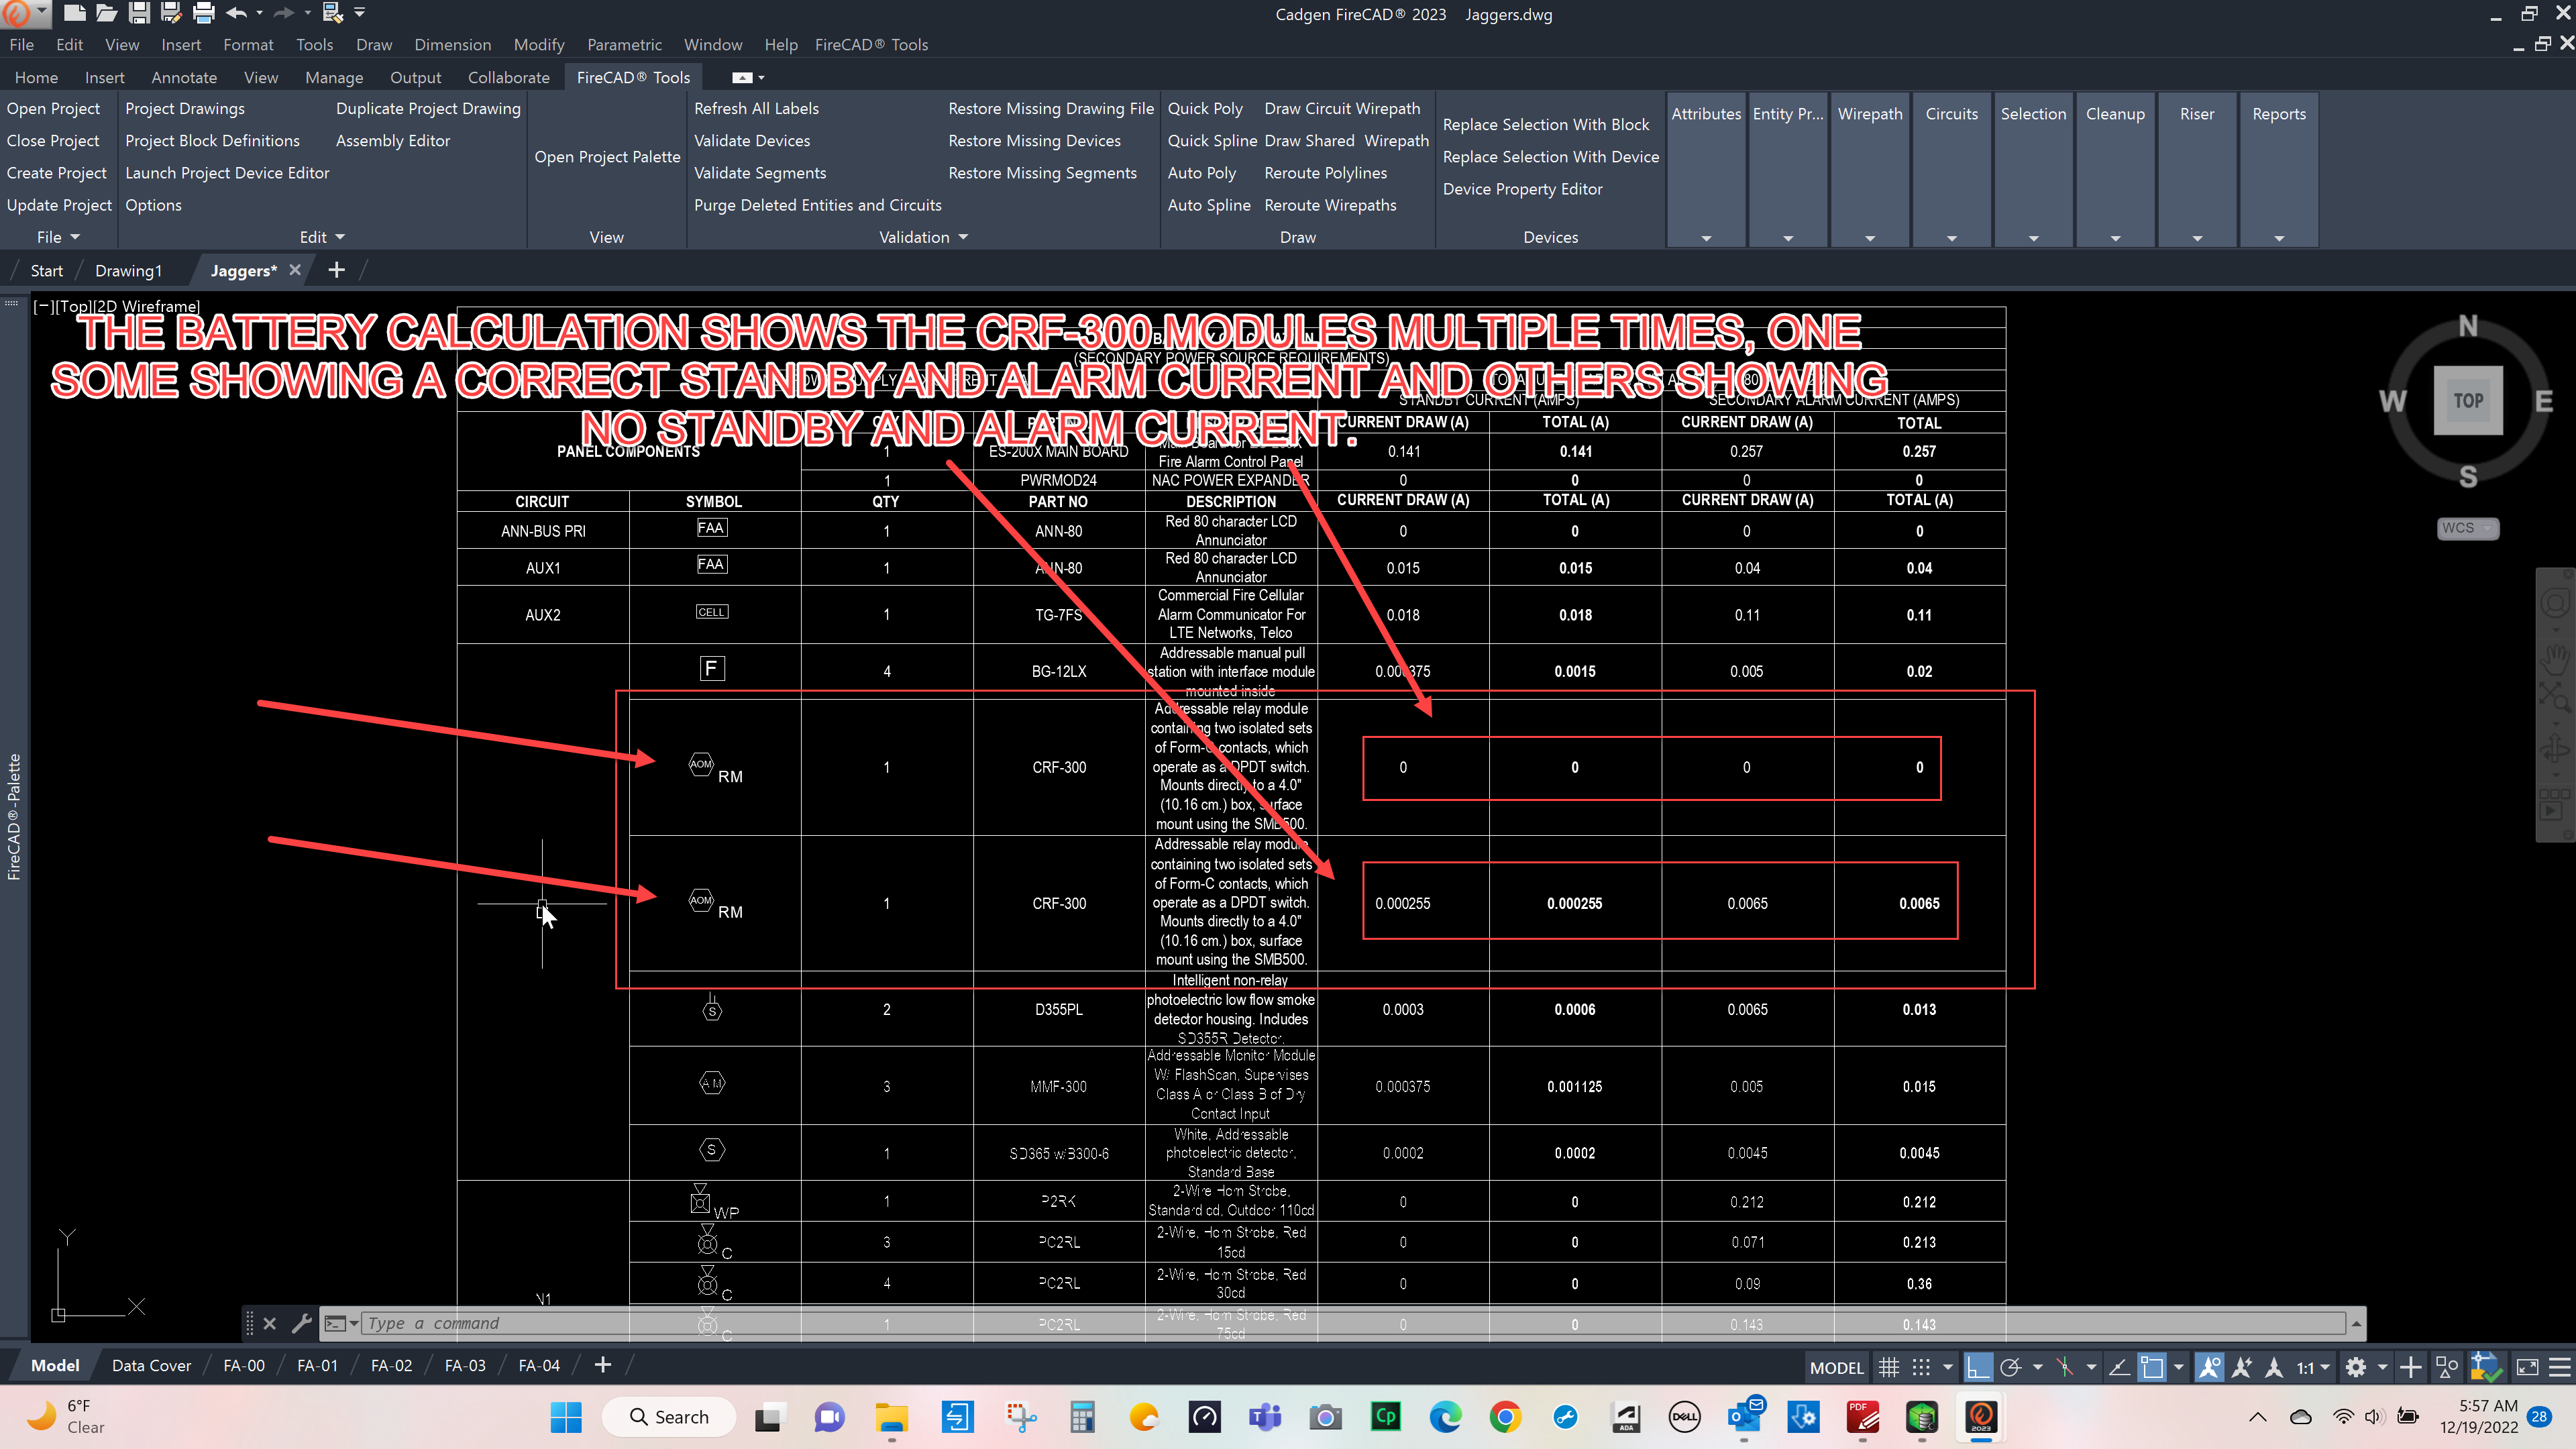Viewport: 2576px width, 1449px height.
Task: Open the Dimension menu in menu bar
Action: coord(452,44)
